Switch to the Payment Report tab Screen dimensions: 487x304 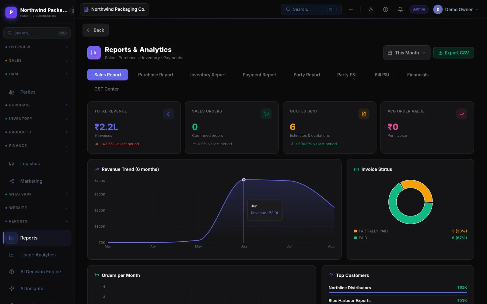coord(260,75)
